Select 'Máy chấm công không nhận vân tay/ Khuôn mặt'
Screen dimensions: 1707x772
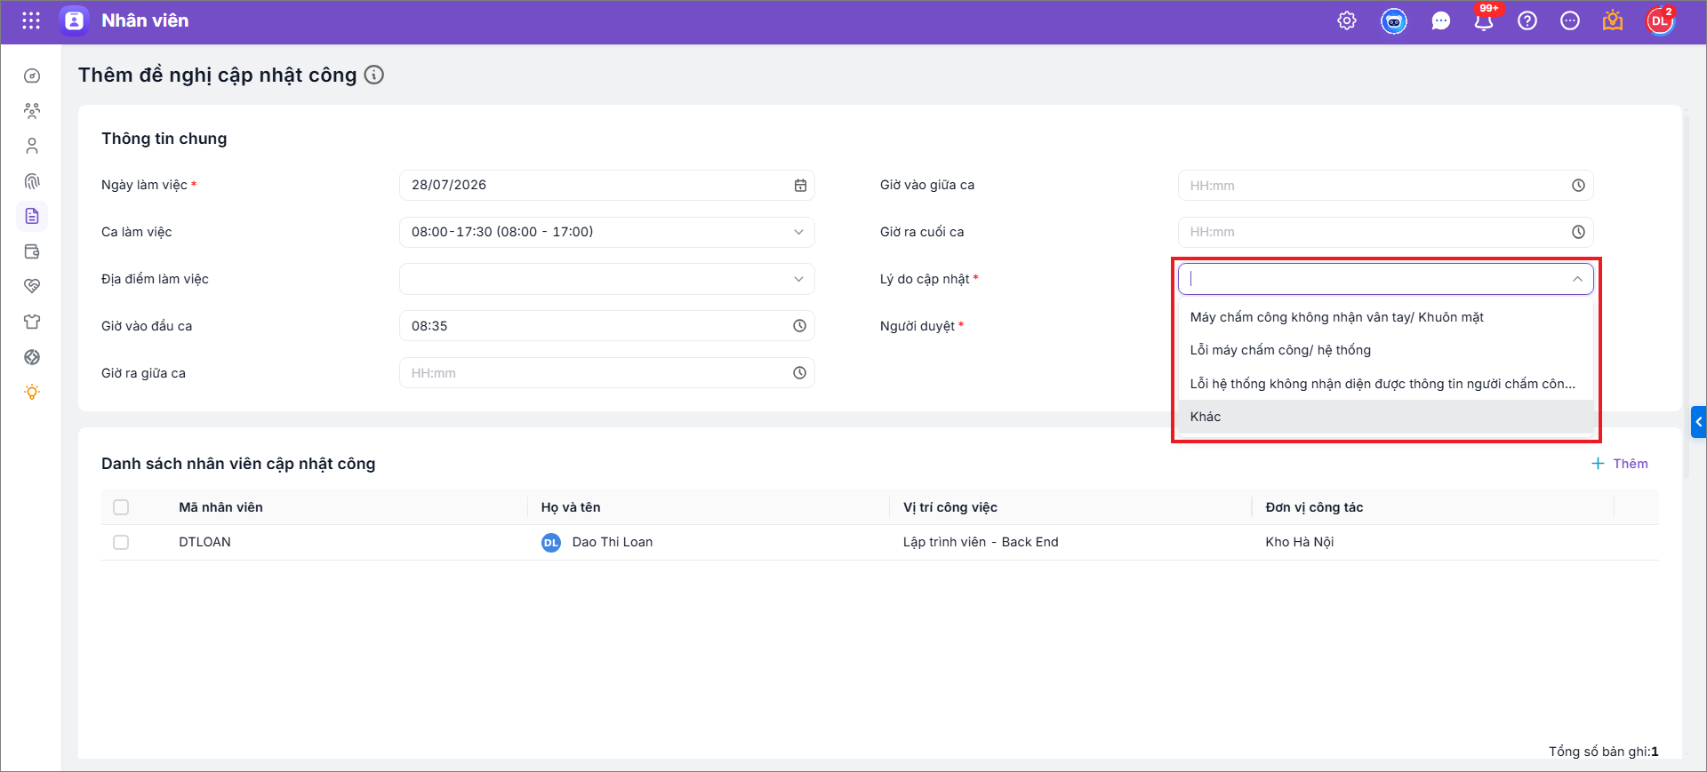[1385, 317]
